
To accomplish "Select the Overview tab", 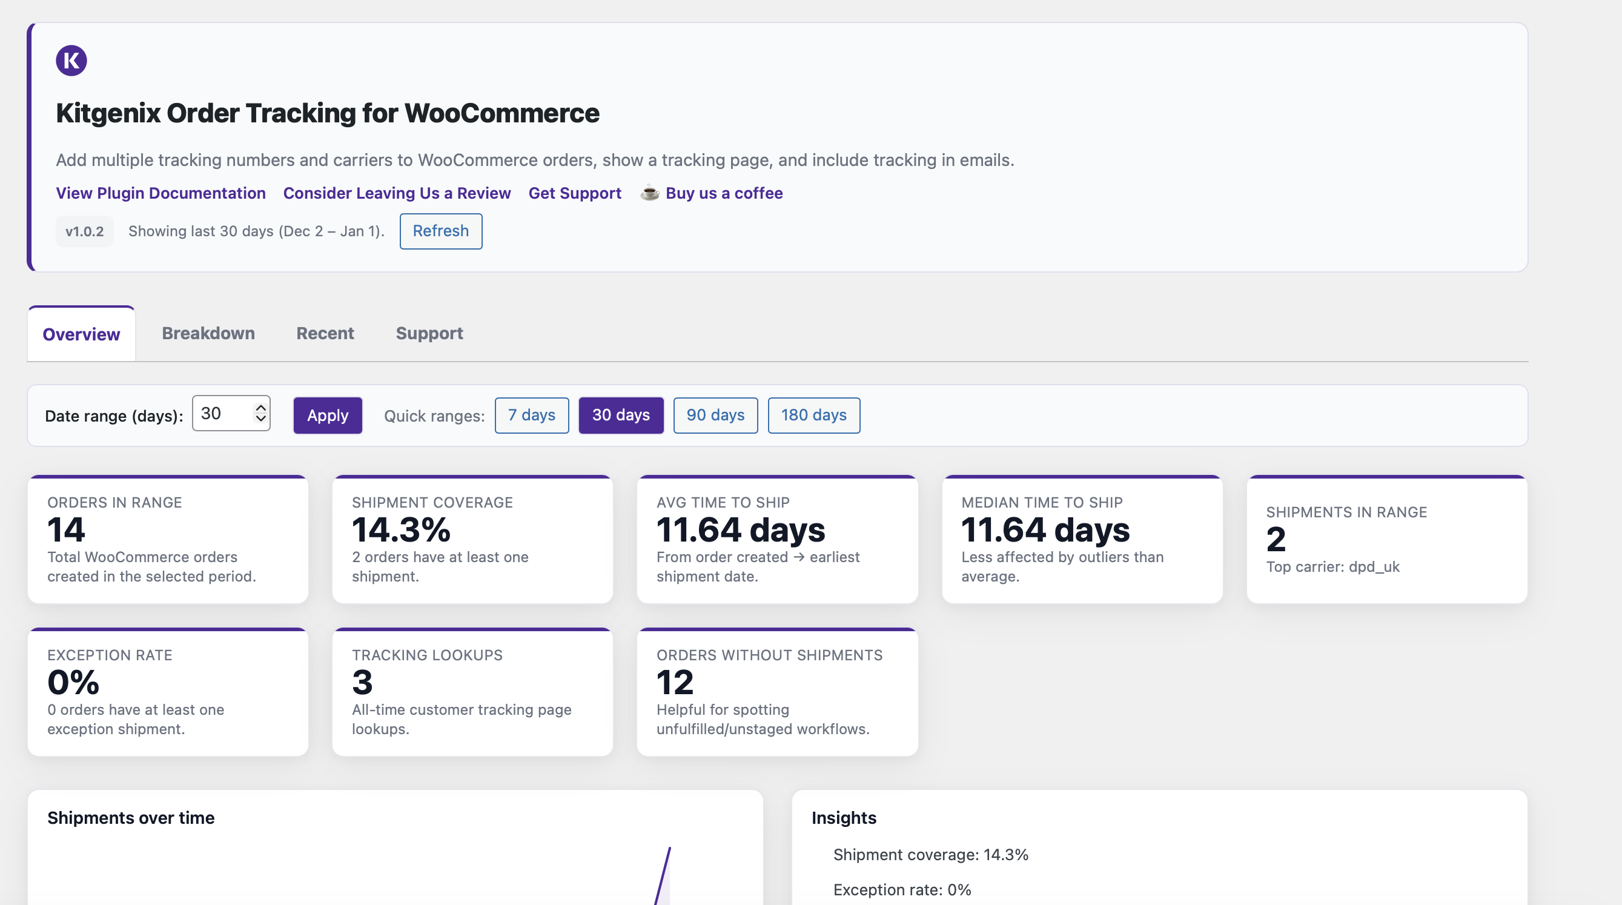I will click(x=81, y=333).
